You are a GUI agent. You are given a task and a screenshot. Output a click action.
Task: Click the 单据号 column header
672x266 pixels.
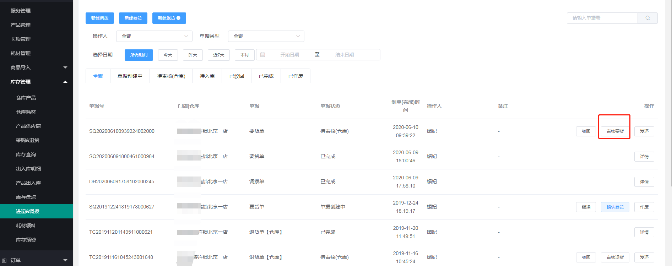click(96, 106)
